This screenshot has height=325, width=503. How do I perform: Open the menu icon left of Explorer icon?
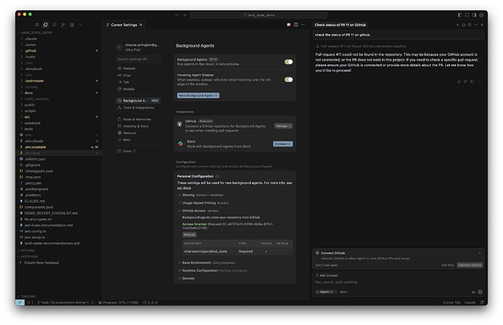coord(37,25)
